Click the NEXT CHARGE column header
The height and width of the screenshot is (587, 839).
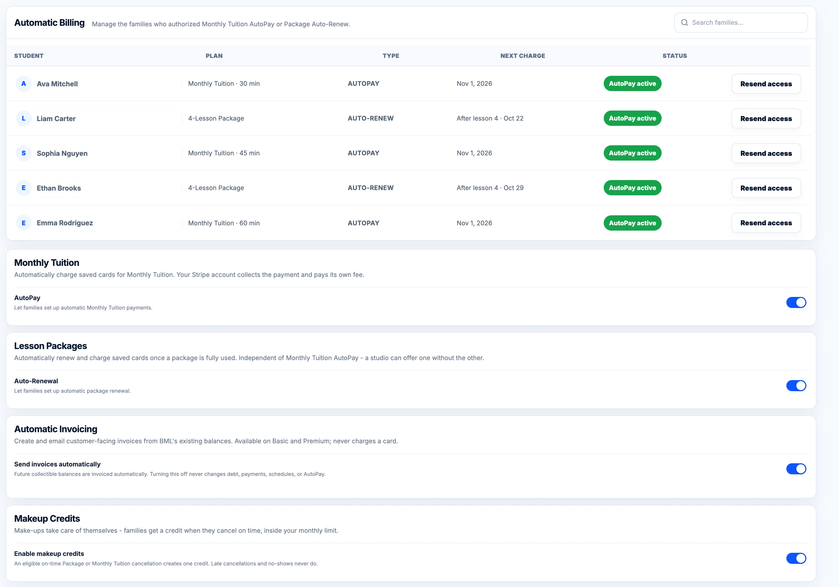pos(523,56)
